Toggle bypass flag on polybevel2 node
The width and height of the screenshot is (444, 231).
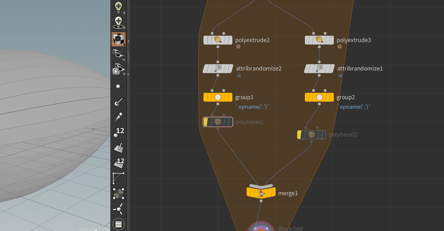(299, 135)
